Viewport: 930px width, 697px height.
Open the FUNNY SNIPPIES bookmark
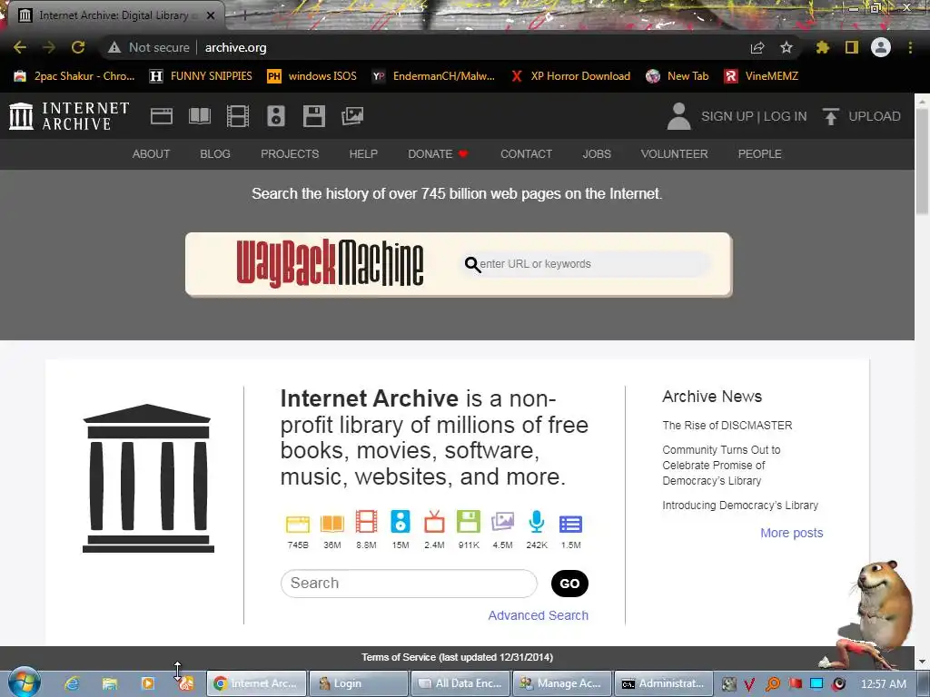pos(201,76)
